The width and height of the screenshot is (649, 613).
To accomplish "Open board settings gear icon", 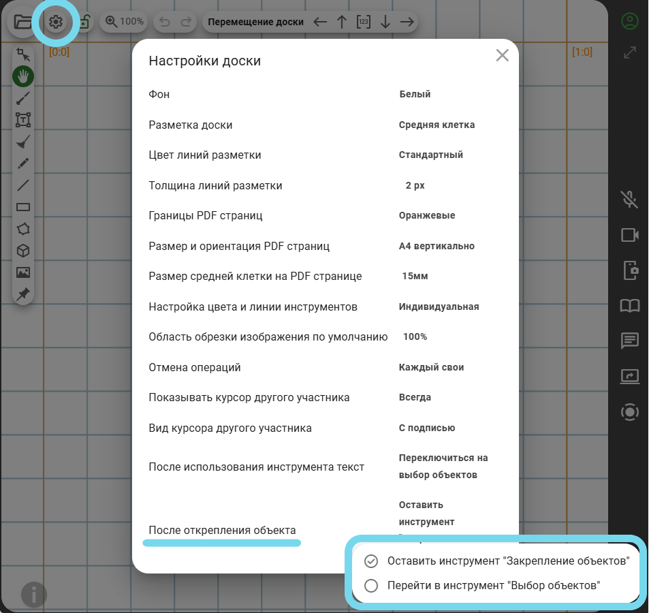I will (56, 22).
